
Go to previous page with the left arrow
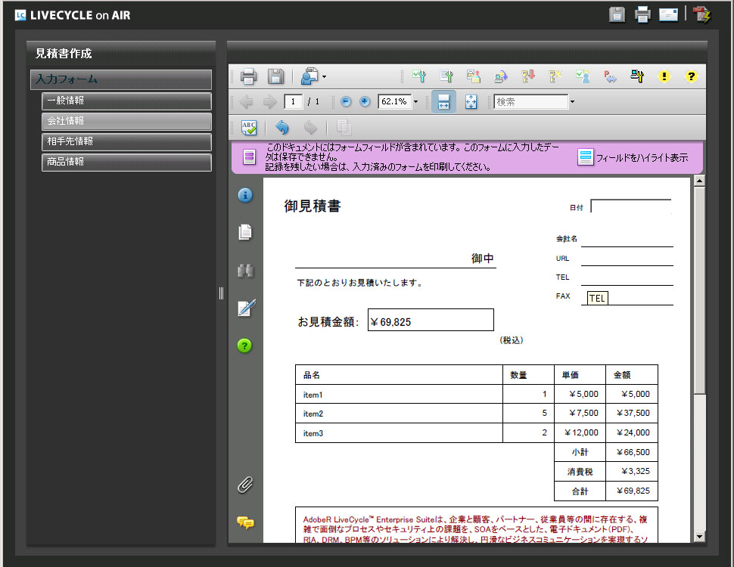[x=246, y=101]
